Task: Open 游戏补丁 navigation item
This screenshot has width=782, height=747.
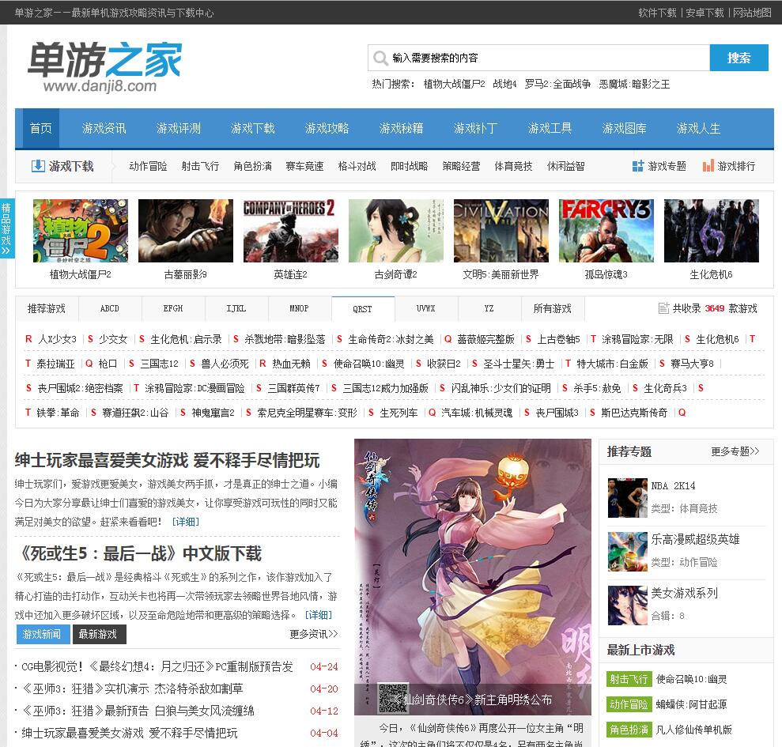Action: pyautogui.click(x=475, y=128)
